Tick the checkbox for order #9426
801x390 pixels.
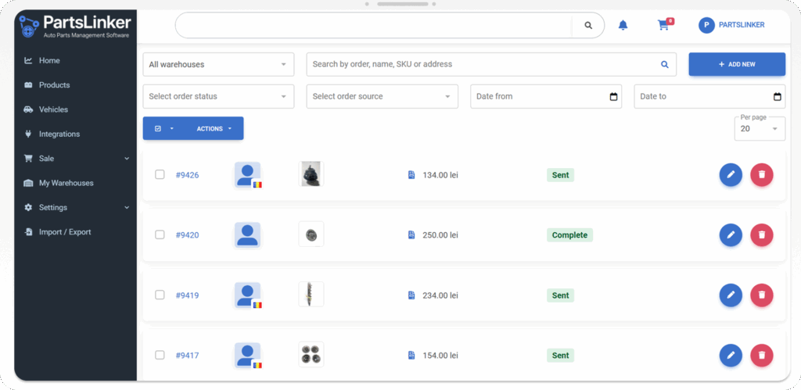pos(160,175)
